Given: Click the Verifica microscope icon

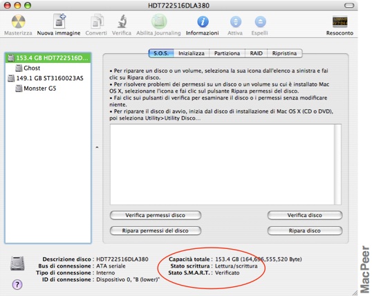Looking at the screenshot, I should [122, 21].
